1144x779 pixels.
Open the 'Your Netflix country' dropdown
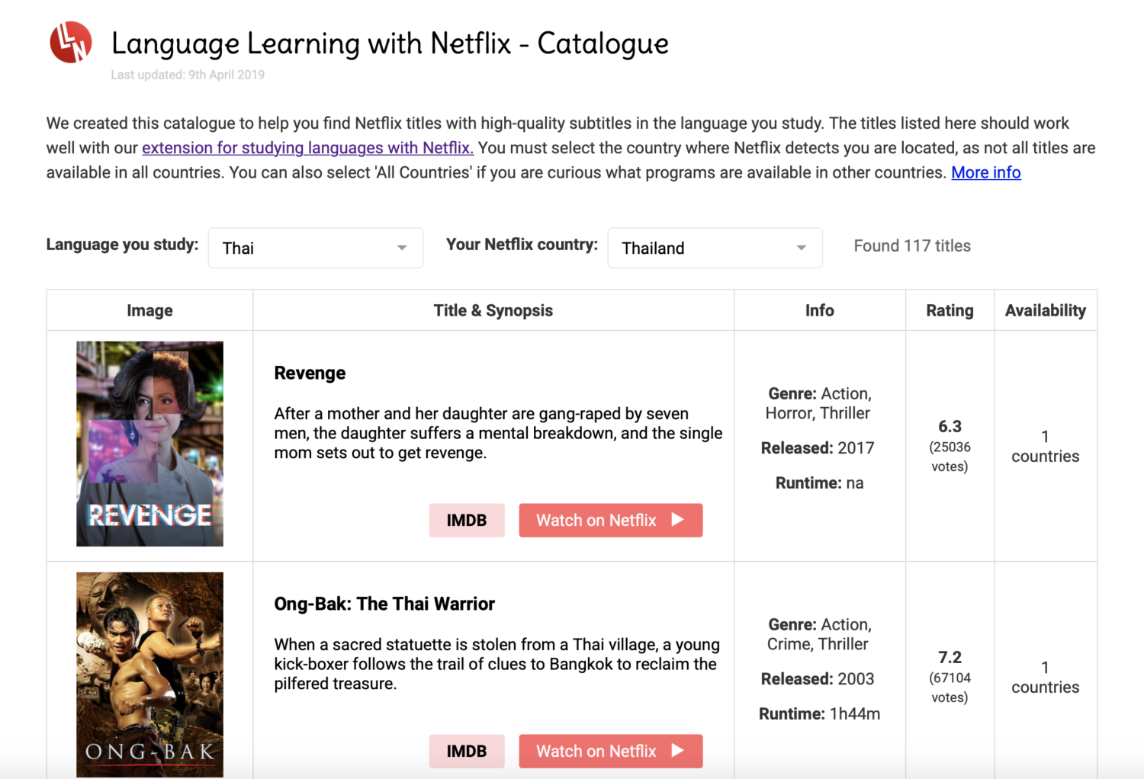(x=715, y=248)
